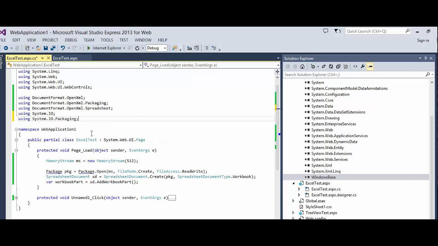Click the Home icon in Solution Explorer
438x246 pixels.
(302, 67)
